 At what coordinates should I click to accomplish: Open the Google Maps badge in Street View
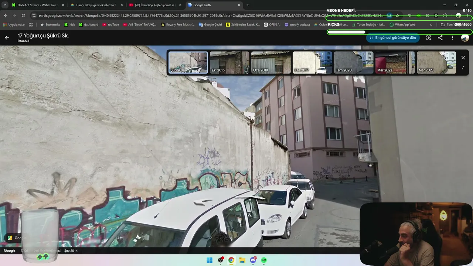tap(15, 238)
